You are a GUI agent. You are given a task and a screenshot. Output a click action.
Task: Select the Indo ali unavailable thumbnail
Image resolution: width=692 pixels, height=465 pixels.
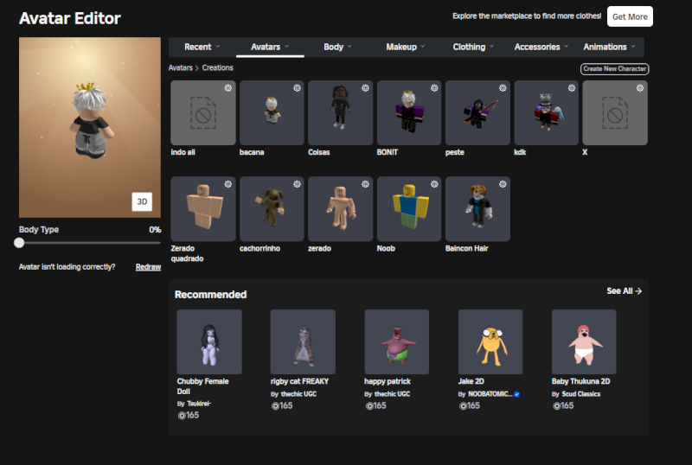pyautogui.click(x=203, y=112)
